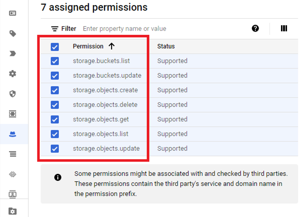Open the tag icon in sidebar
This screenshot has height=217, width=308.
(13, 33)
